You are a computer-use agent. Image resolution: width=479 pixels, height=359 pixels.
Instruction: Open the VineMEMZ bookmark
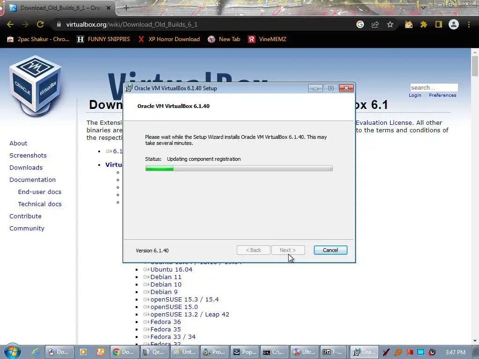267,39
